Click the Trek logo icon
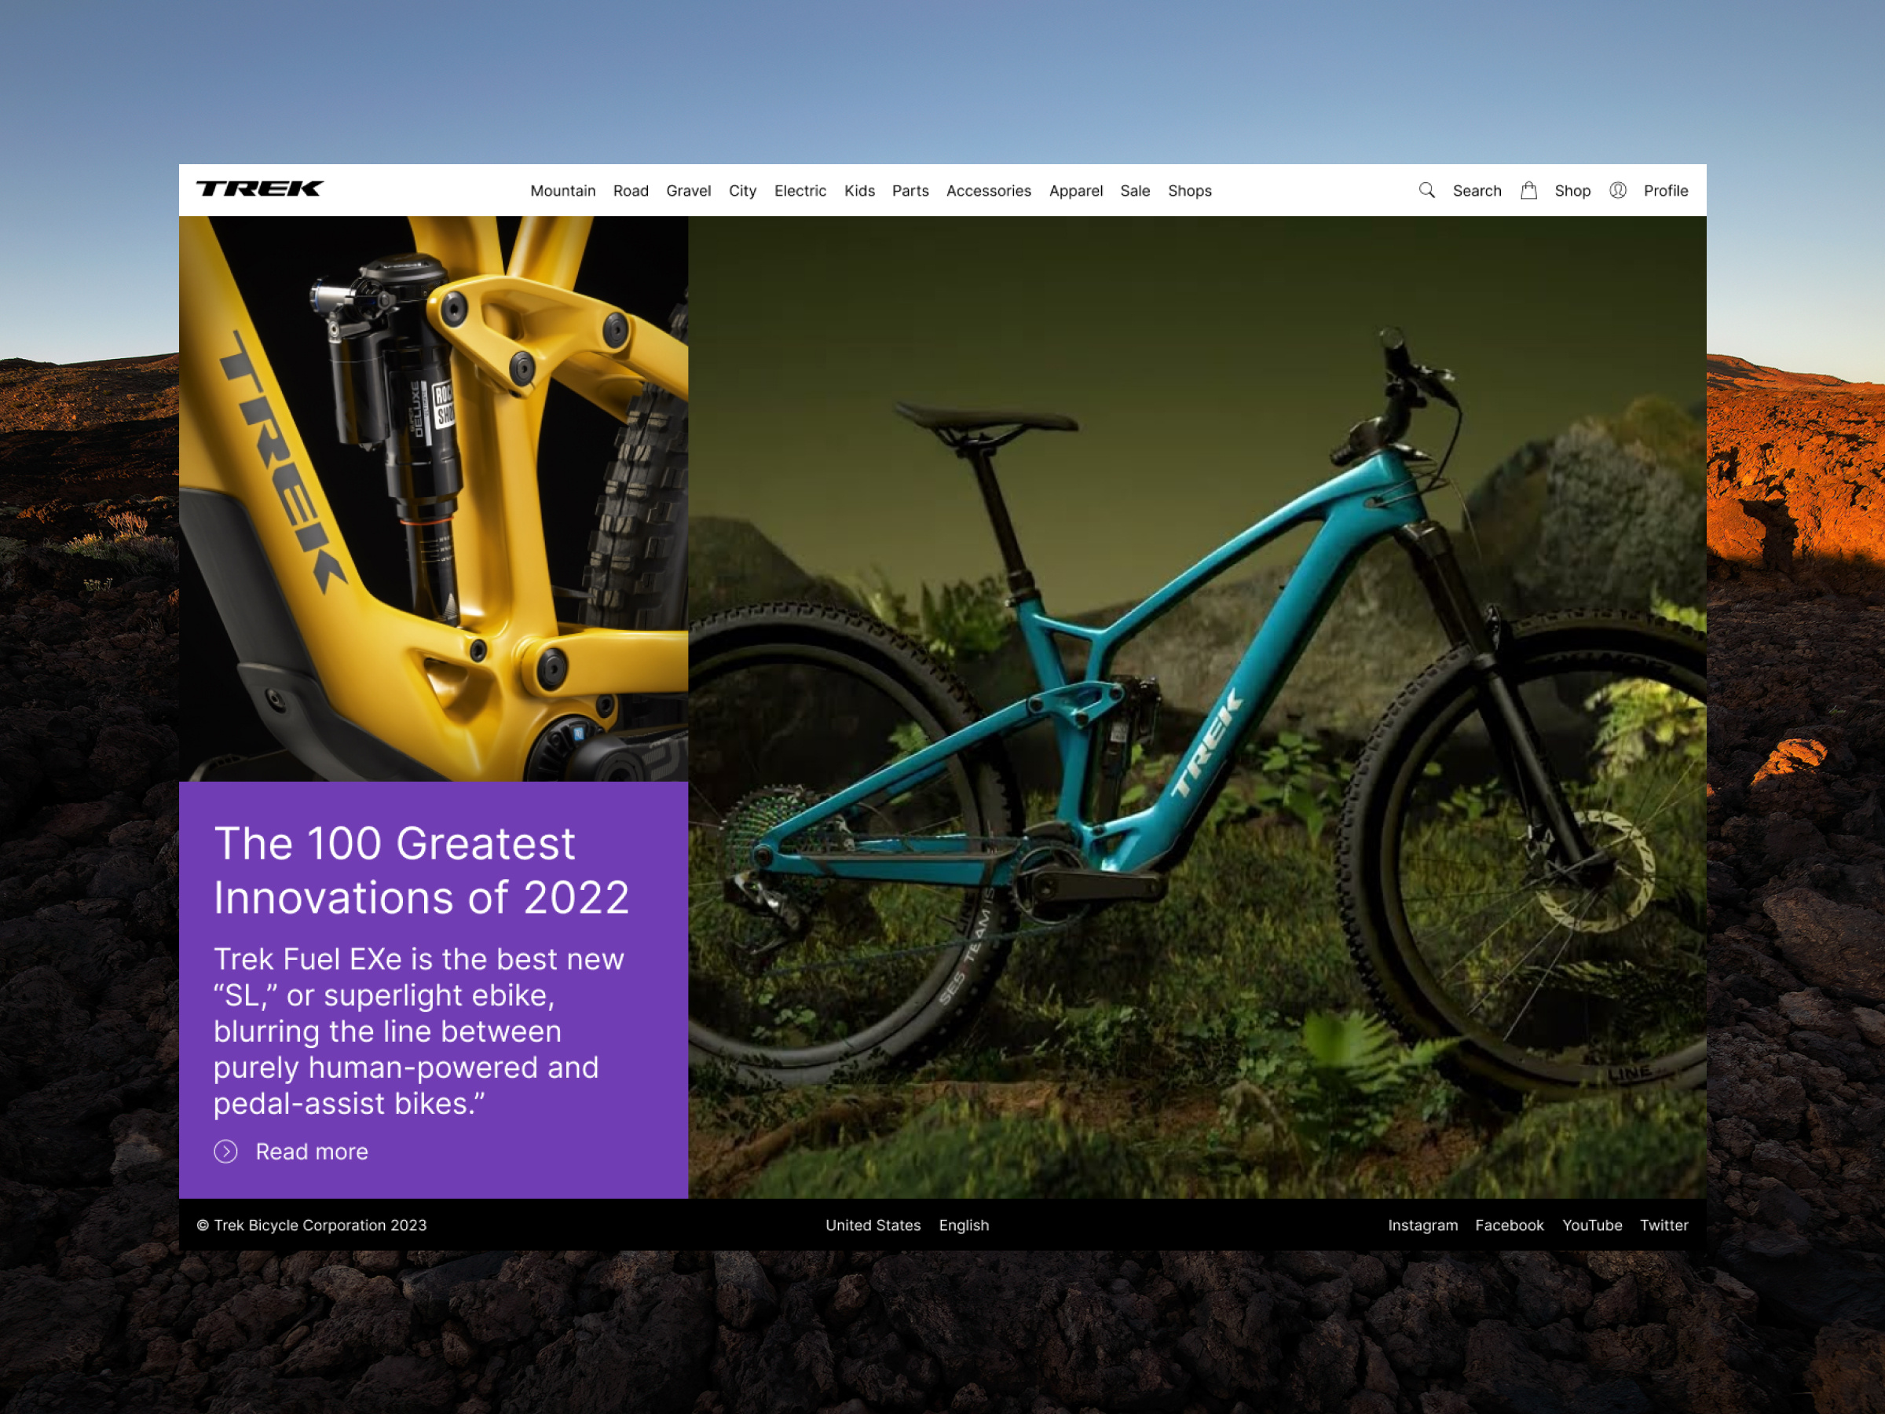 click(262, 189)
